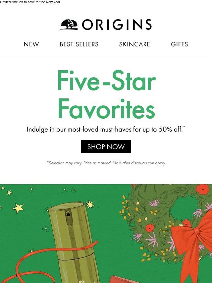This screenshot has width=212, height=283.
Task: Click the ORIGINS wordmark text
Action: coord(117,25)
